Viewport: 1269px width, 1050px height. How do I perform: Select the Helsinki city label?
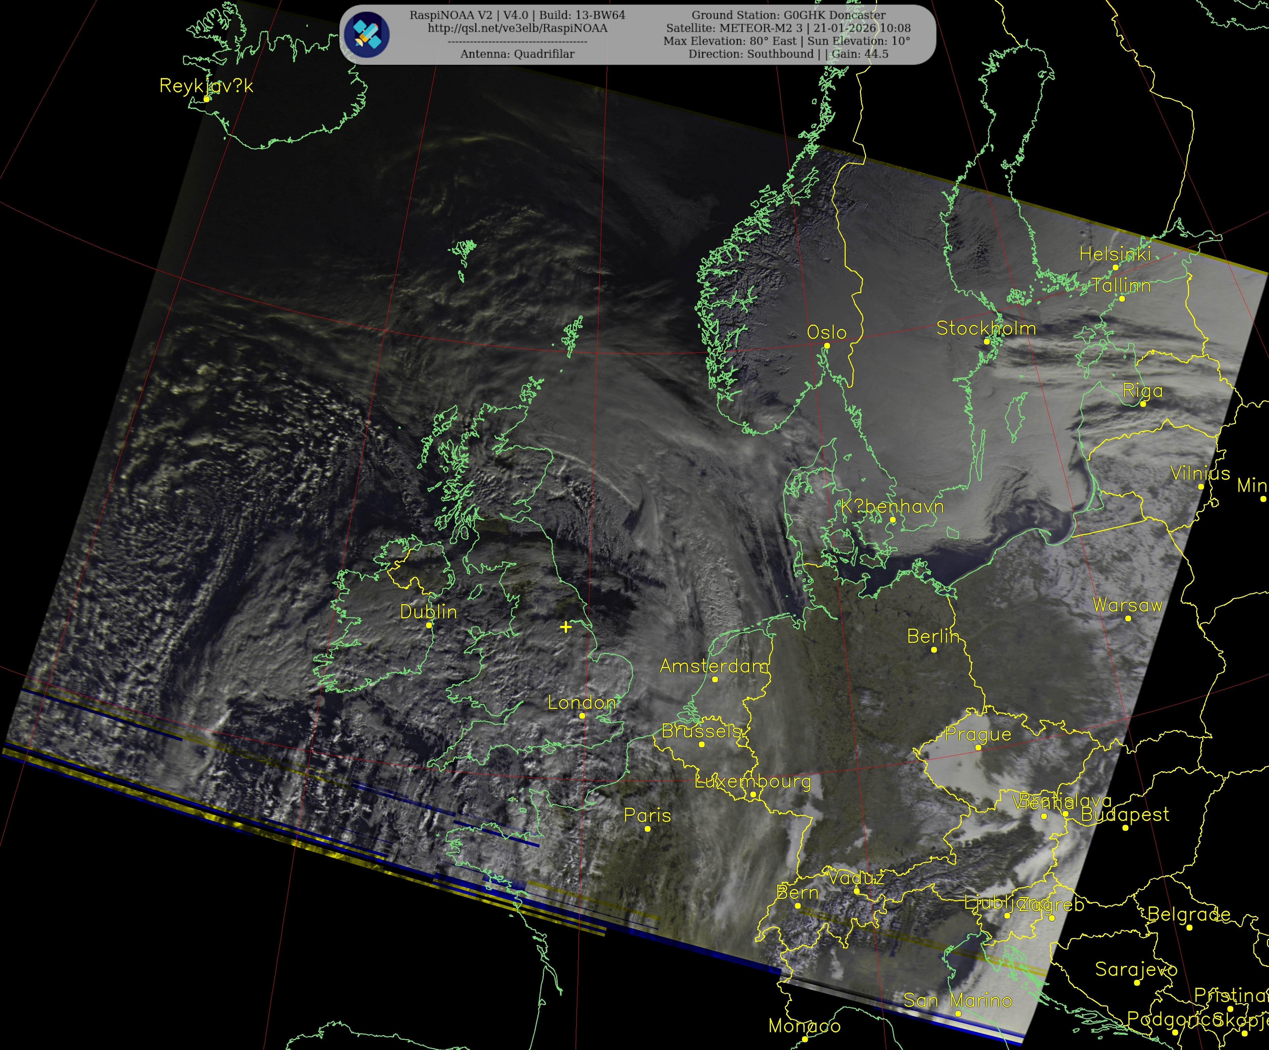coord(1115,254)
